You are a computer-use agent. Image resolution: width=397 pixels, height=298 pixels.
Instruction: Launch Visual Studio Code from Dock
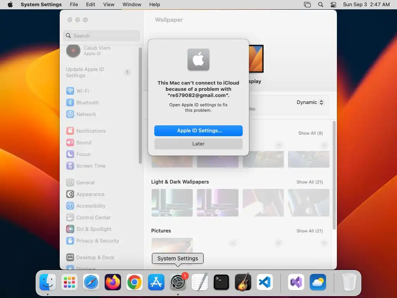(264, 282)
